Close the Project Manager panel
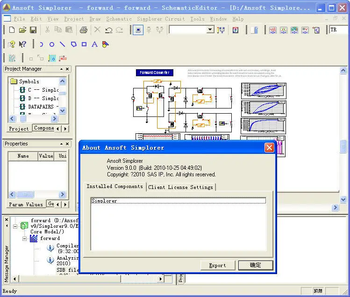Viewport: 350px width, 297px height. 67,69
